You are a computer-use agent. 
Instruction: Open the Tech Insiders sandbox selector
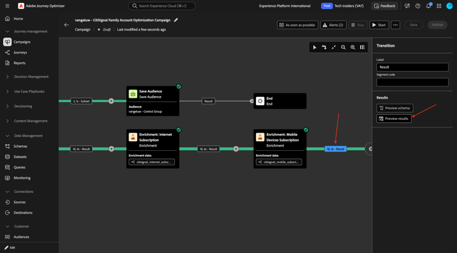(x=342, y=6)
